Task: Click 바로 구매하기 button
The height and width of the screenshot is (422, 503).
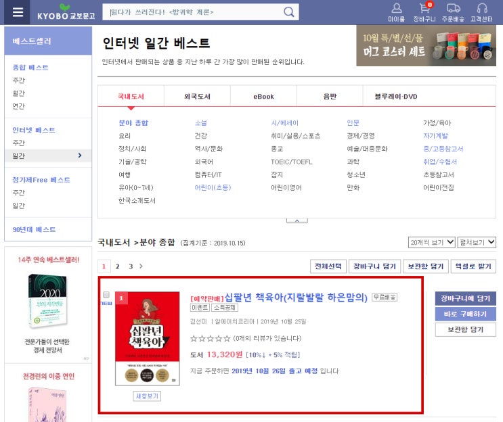Action: click(466, 314)
